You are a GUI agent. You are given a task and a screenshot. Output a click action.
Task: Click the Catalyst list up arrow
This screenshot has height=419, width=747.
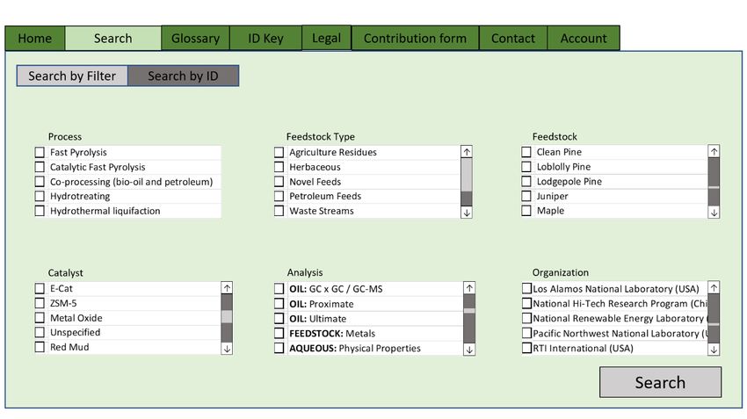coord(227,287)
